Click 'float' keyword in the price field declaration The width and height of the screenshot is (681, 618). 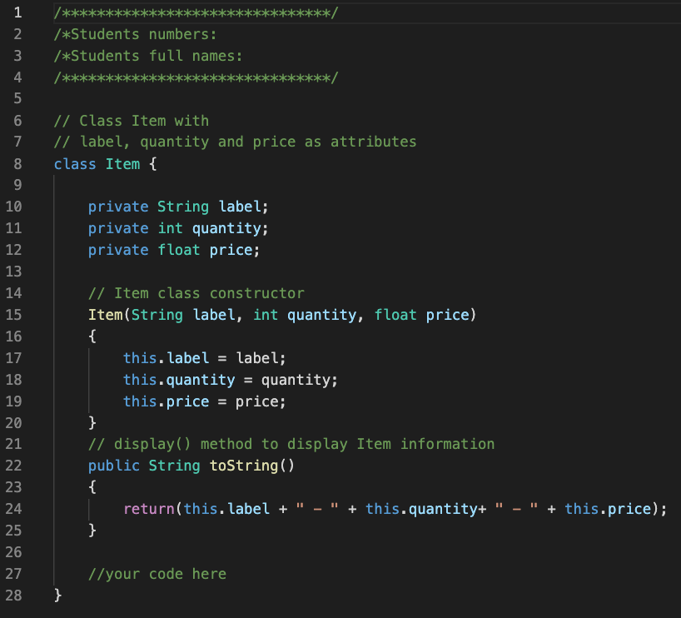coord(178,250)
